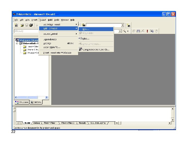This screenshot has width=188, height=141.
Task: Collapse the DrkianiHello project tree node
Action: point(17,43)
